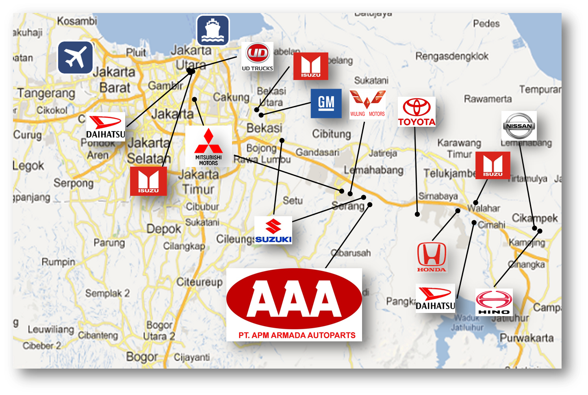This screenshot has height=395, width=588.
Task: Click the Cibarusah label
Action: [351, 253]
